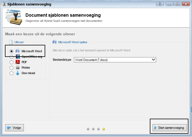Click the OpenOffice.org icon
This screenshot has width=192, height=137.
[x=18, y=57]
